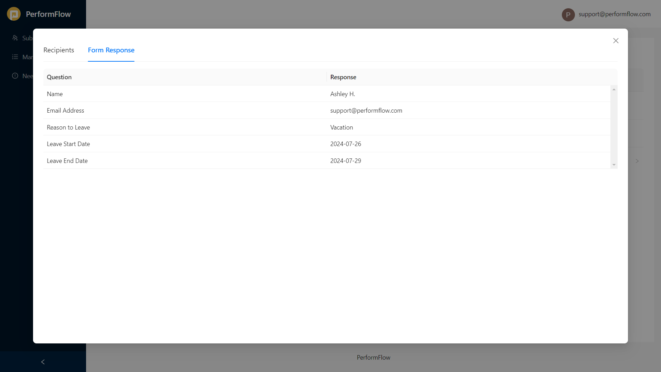The width and height of the screenshot is (661, 372).
Task: Select the Vacation response cell
Action: [x=342, y=127]
